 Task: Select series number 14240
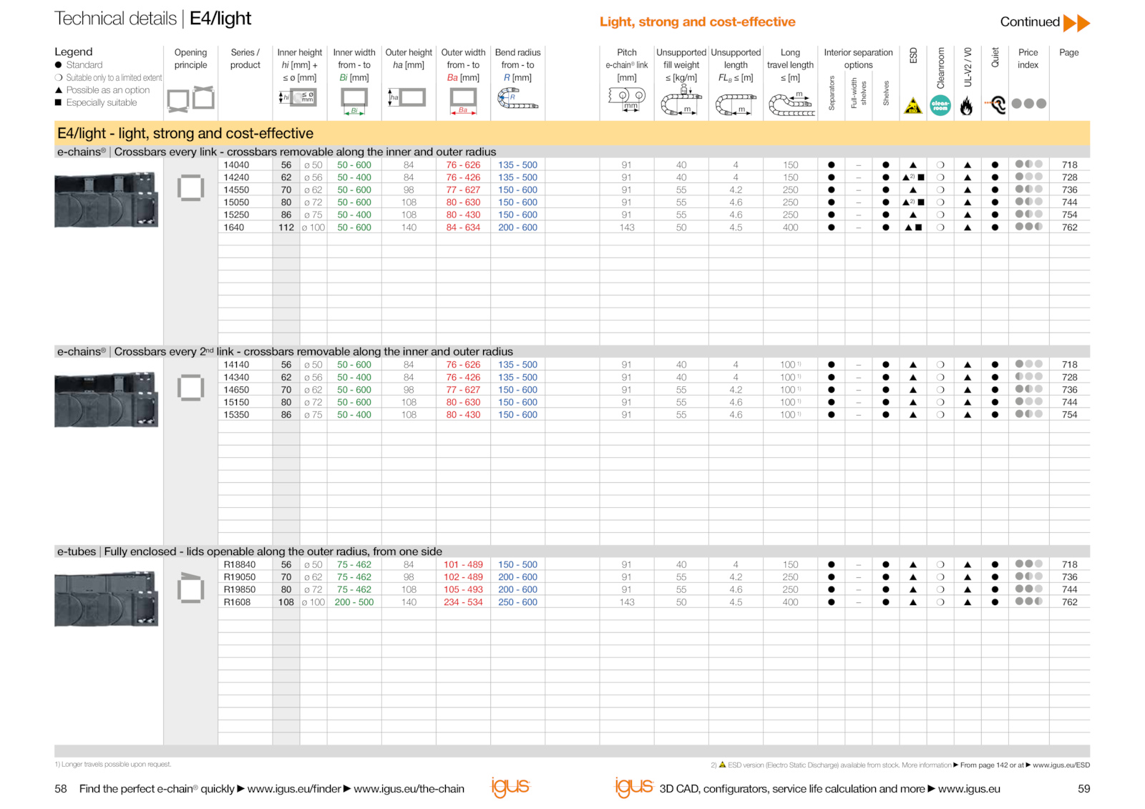(x=237, y=177)
